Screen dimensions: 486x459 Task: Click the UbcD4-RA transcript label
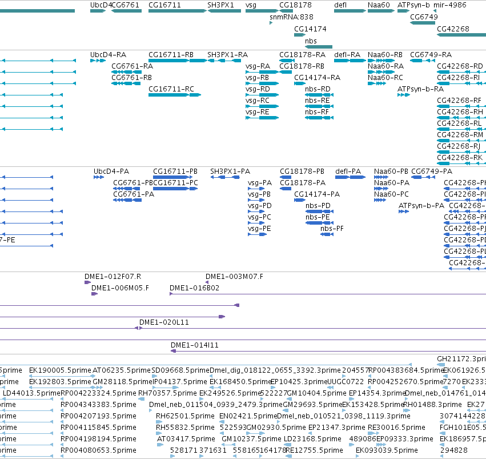[108, 55]
